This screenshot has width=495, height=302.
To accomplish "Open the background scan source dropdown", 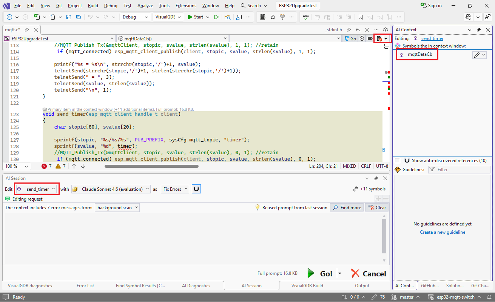I will click(x=117, y=208).
